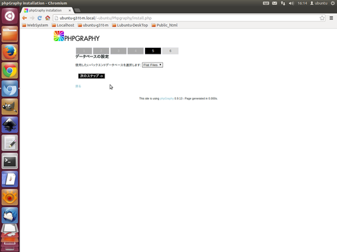The height and width of the screenshot is (252, 337).
Task: Bookmark this page with star icon
Action: (x=322, y=18)
